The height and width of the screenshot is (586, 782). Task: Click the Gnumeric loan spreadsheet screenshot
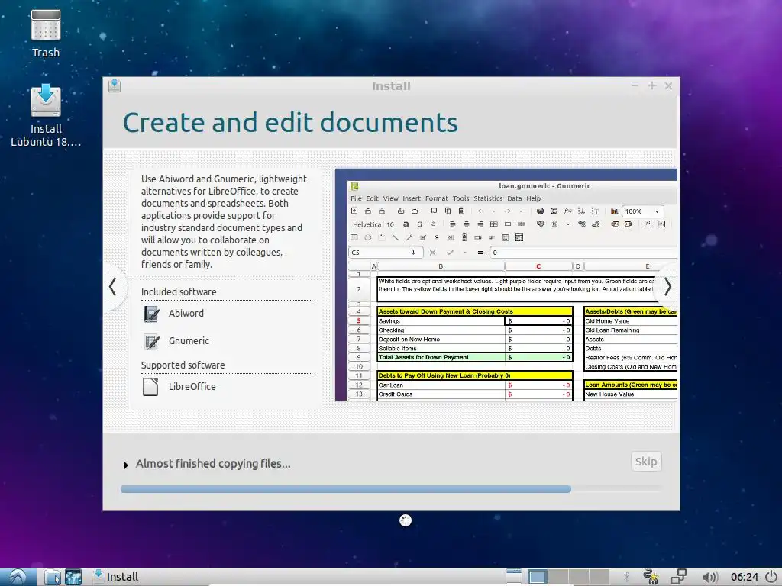pyautogui.click(x=506, y=285)
